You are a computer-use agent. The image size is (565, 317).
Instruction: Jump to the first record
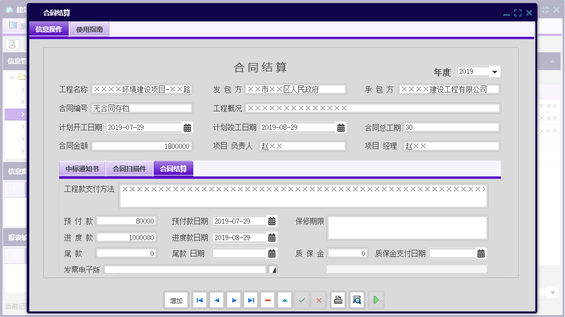[199, 300]
